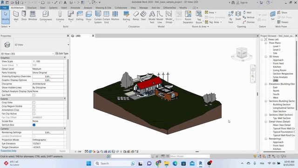The image size is (298, 168).
Task: Click the View Scale value field
Action: point(48,61)
